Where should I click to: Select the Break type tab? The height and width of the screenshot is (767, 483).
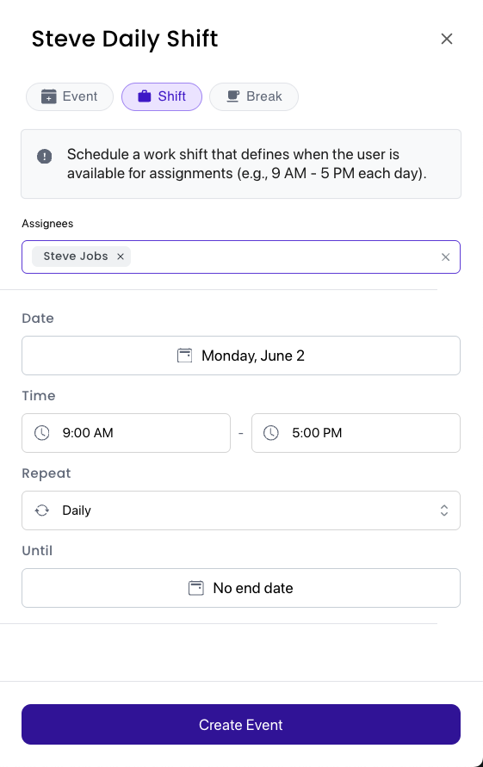pyautogui.click(x=254, y=97)
